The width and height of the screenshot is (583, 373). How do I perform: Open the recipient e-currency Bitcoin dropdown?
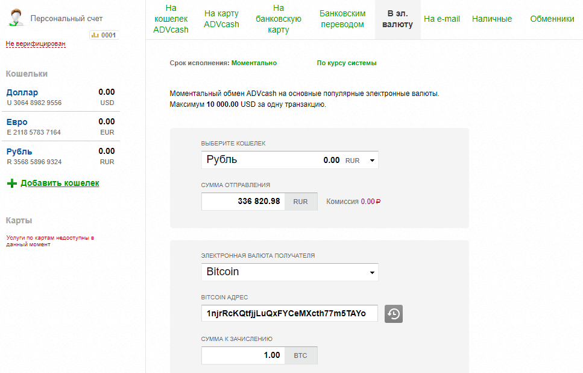289,272
